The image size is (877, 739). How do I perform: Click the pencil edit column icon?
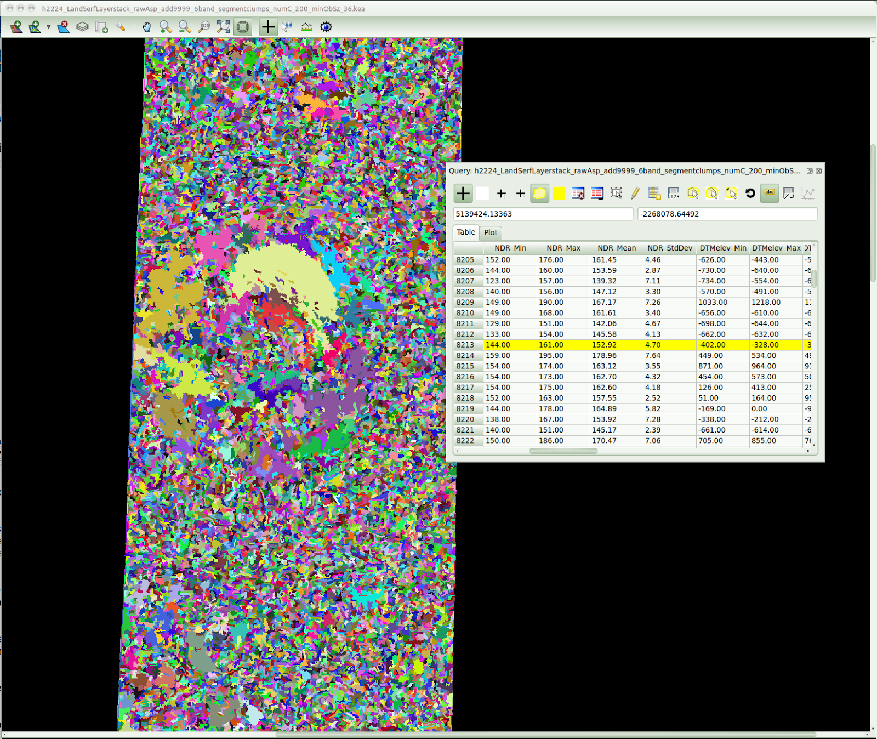[635, 193]
